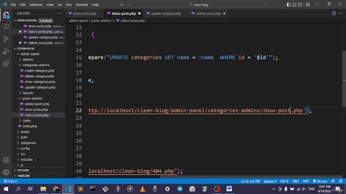Collapse the OPEN EDITORS section

[27, 20]
